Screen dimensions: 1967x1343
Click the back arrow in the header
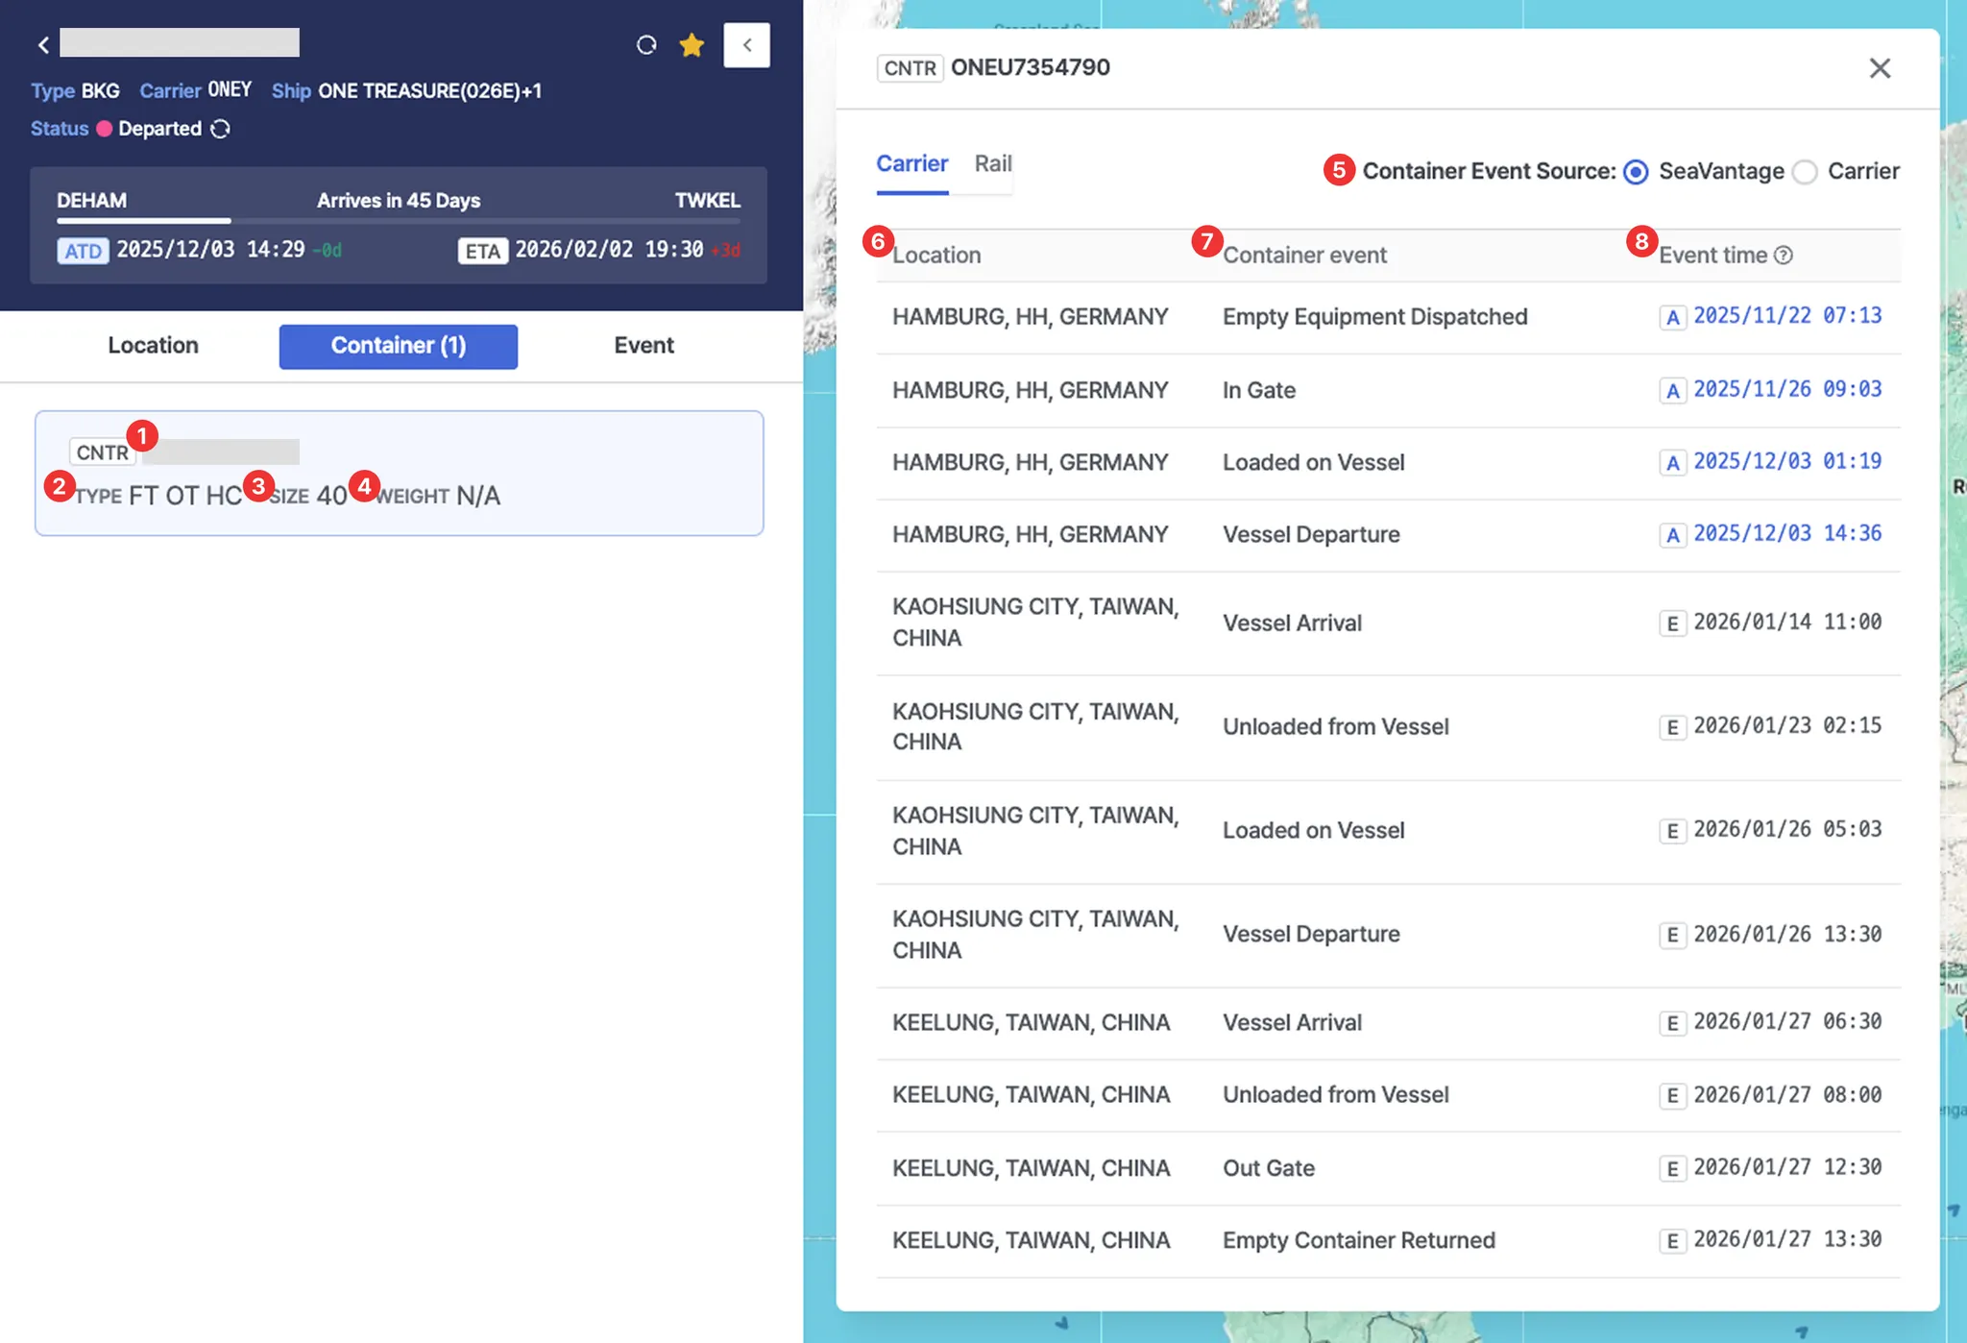pos(43,45)
